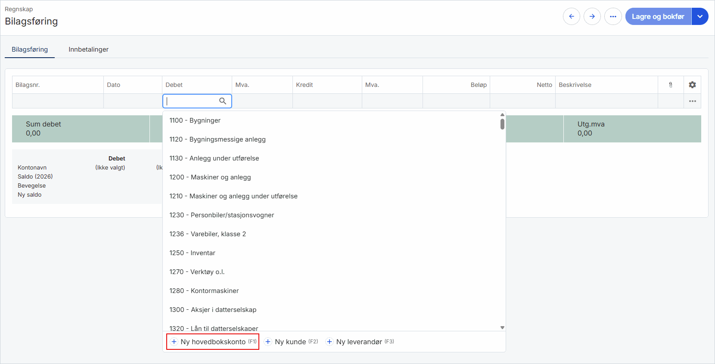Click the search magnifier in Debet field
This screenshot has height=364, width=715.
click(223, 101)
